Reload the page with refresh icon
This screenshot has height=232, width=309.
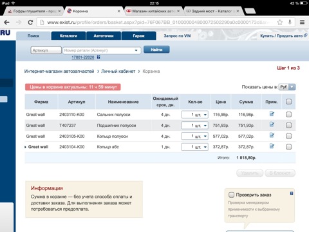(x=30, y=22)
